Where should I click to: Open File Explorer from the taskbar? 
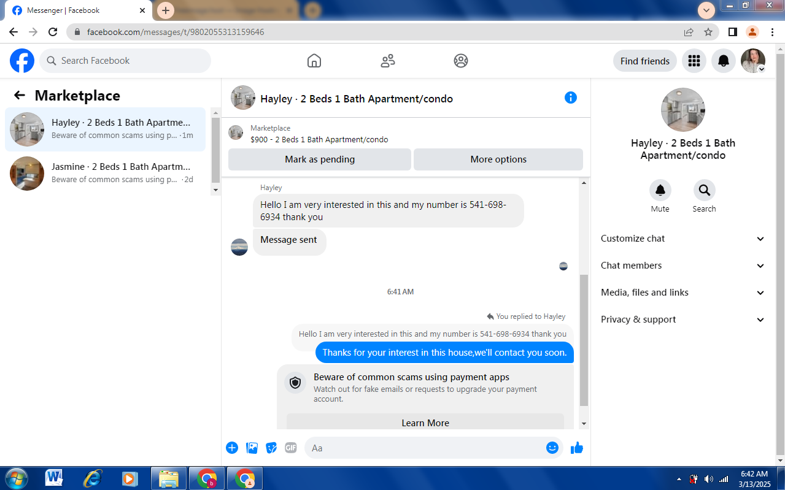click(x=168, y=478)
